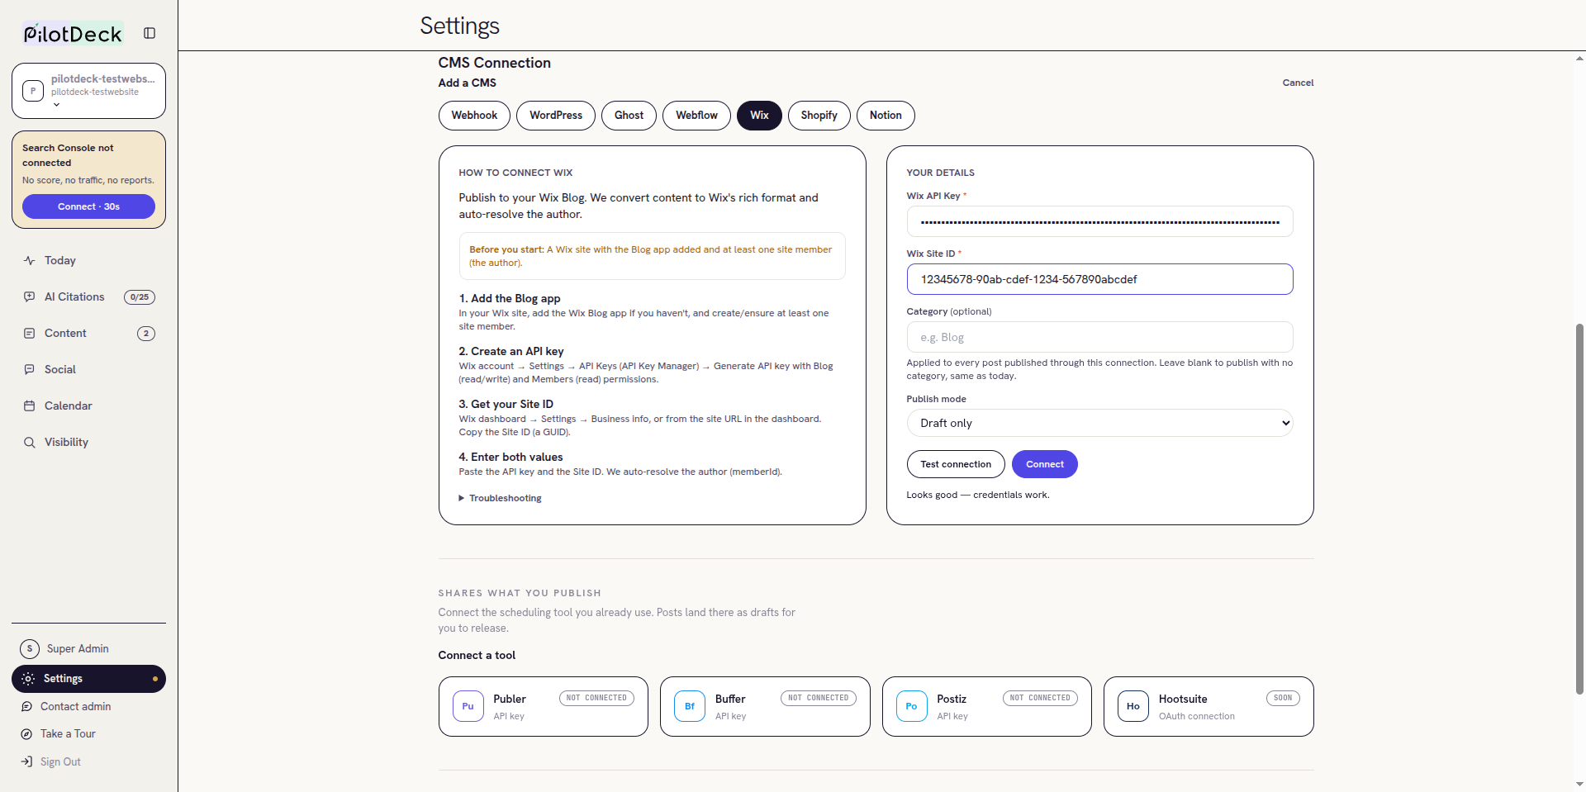Viewport: 1586px width, 792px height.
Task: Select the Notion CMS tab
Action: pos(886,116)
